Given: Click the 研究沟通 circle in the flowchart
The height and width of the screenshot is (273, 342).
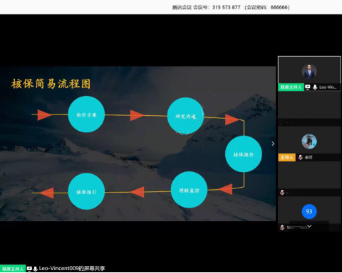Looking at the screenshot, I should click(x=185, y=116).
